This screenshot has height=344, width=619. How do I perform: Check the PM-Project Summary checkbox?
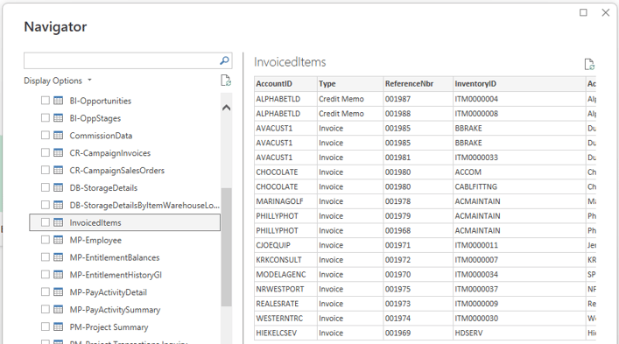click(x=46, y=326)
